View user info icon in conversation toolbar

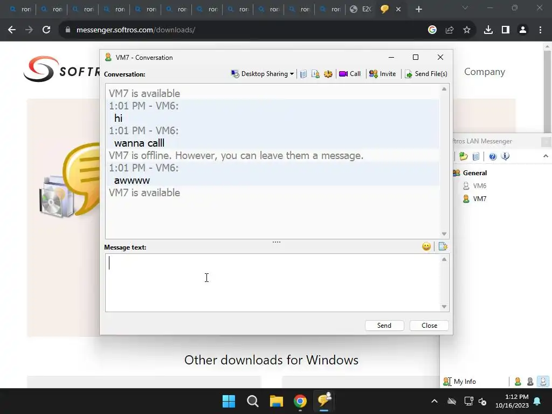(315, 74)
